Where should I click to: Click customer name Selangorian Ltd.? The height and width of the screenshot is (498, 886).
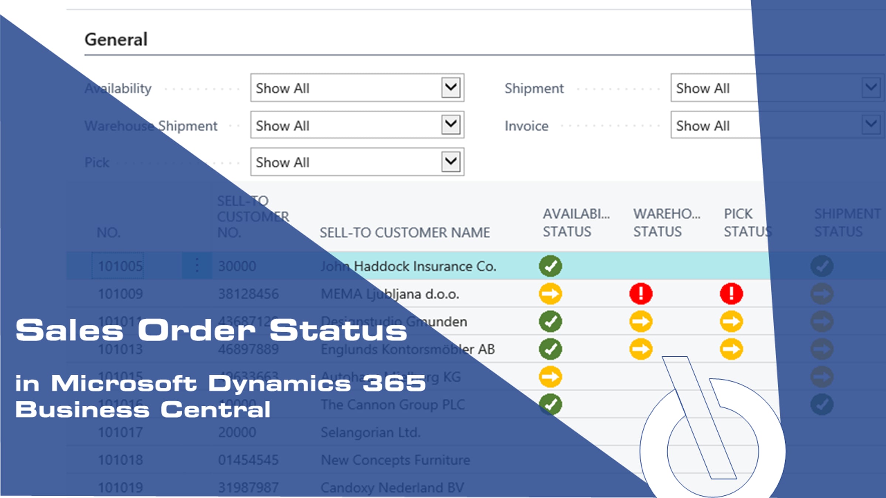tap(371, 432)
